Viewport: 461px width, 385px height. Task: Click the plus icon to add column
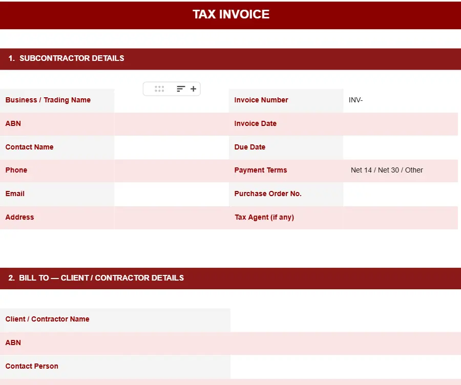pyautogui.click(x=193, y=89)
